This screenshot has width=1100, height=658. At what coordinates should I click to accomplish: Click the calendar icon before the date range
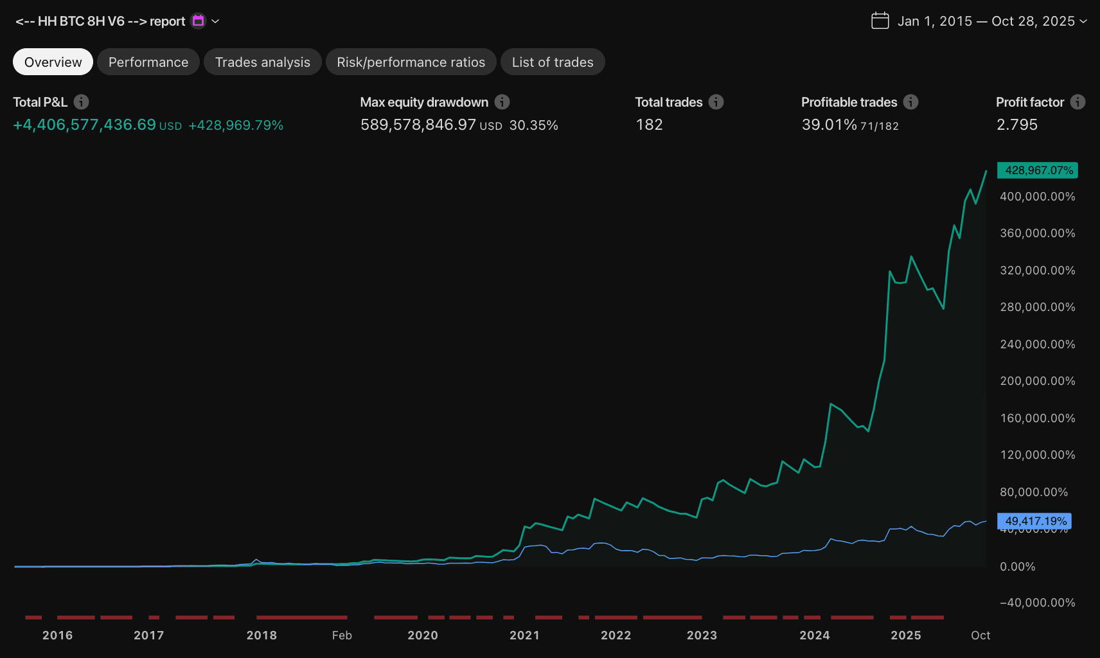point(881,20)
